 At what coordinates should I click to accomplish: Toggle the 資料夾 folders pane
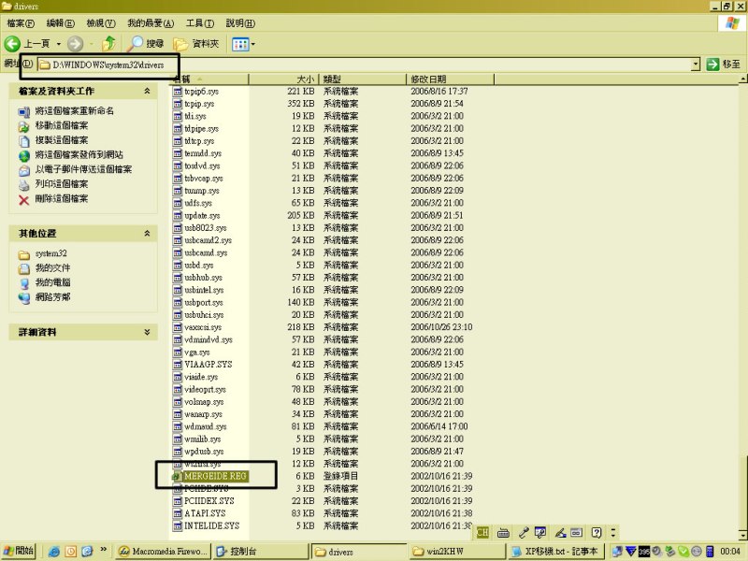coord(196,44)
